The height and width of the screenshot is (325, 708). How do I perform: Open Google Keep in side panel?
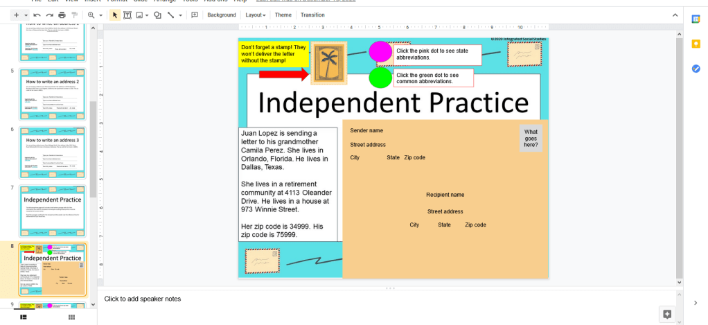696,44
